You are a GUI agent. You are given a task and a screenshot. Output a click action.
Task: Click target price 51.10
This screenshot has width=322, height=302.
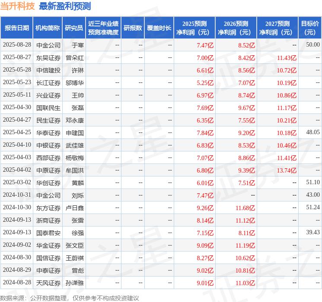(313, 182)
